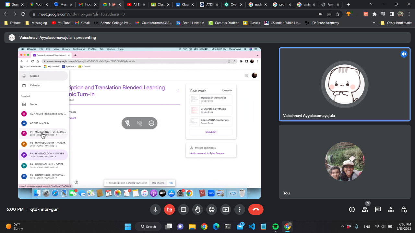This screenshot has width=415, height=233.
Task: Open the emoji reactions button
Action: [x=212, y=209]
